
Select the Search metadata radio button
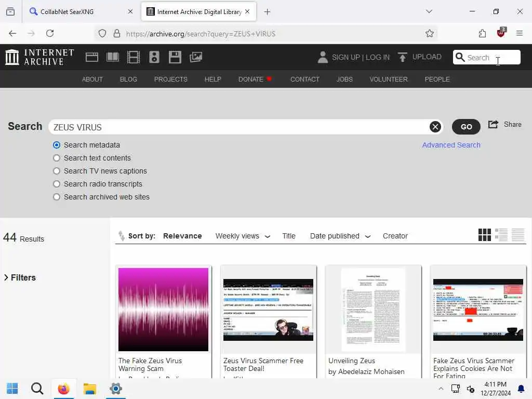tap(57, 145)
